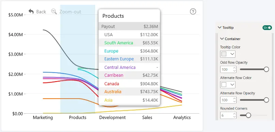Viewport: 275px width, 132px height.
Task: Click the Back arrow icon
Action: pyautogui.click(x=31, y=12)
